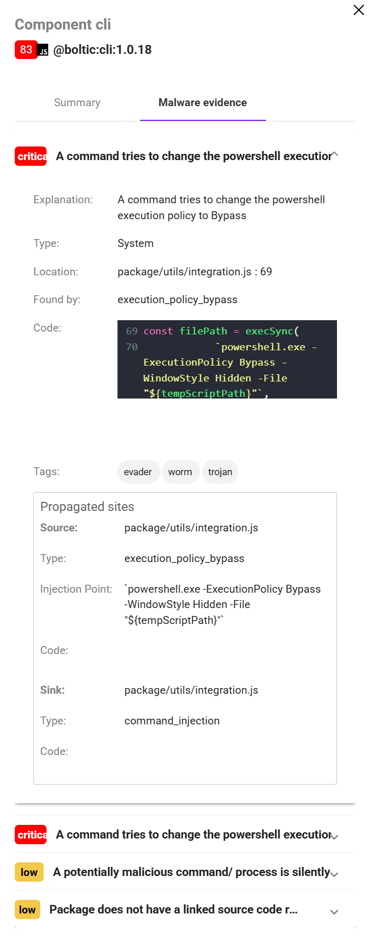Click the package/utils/integration.js : 69 location text
The image size is (375, 939).
(195, 272)
